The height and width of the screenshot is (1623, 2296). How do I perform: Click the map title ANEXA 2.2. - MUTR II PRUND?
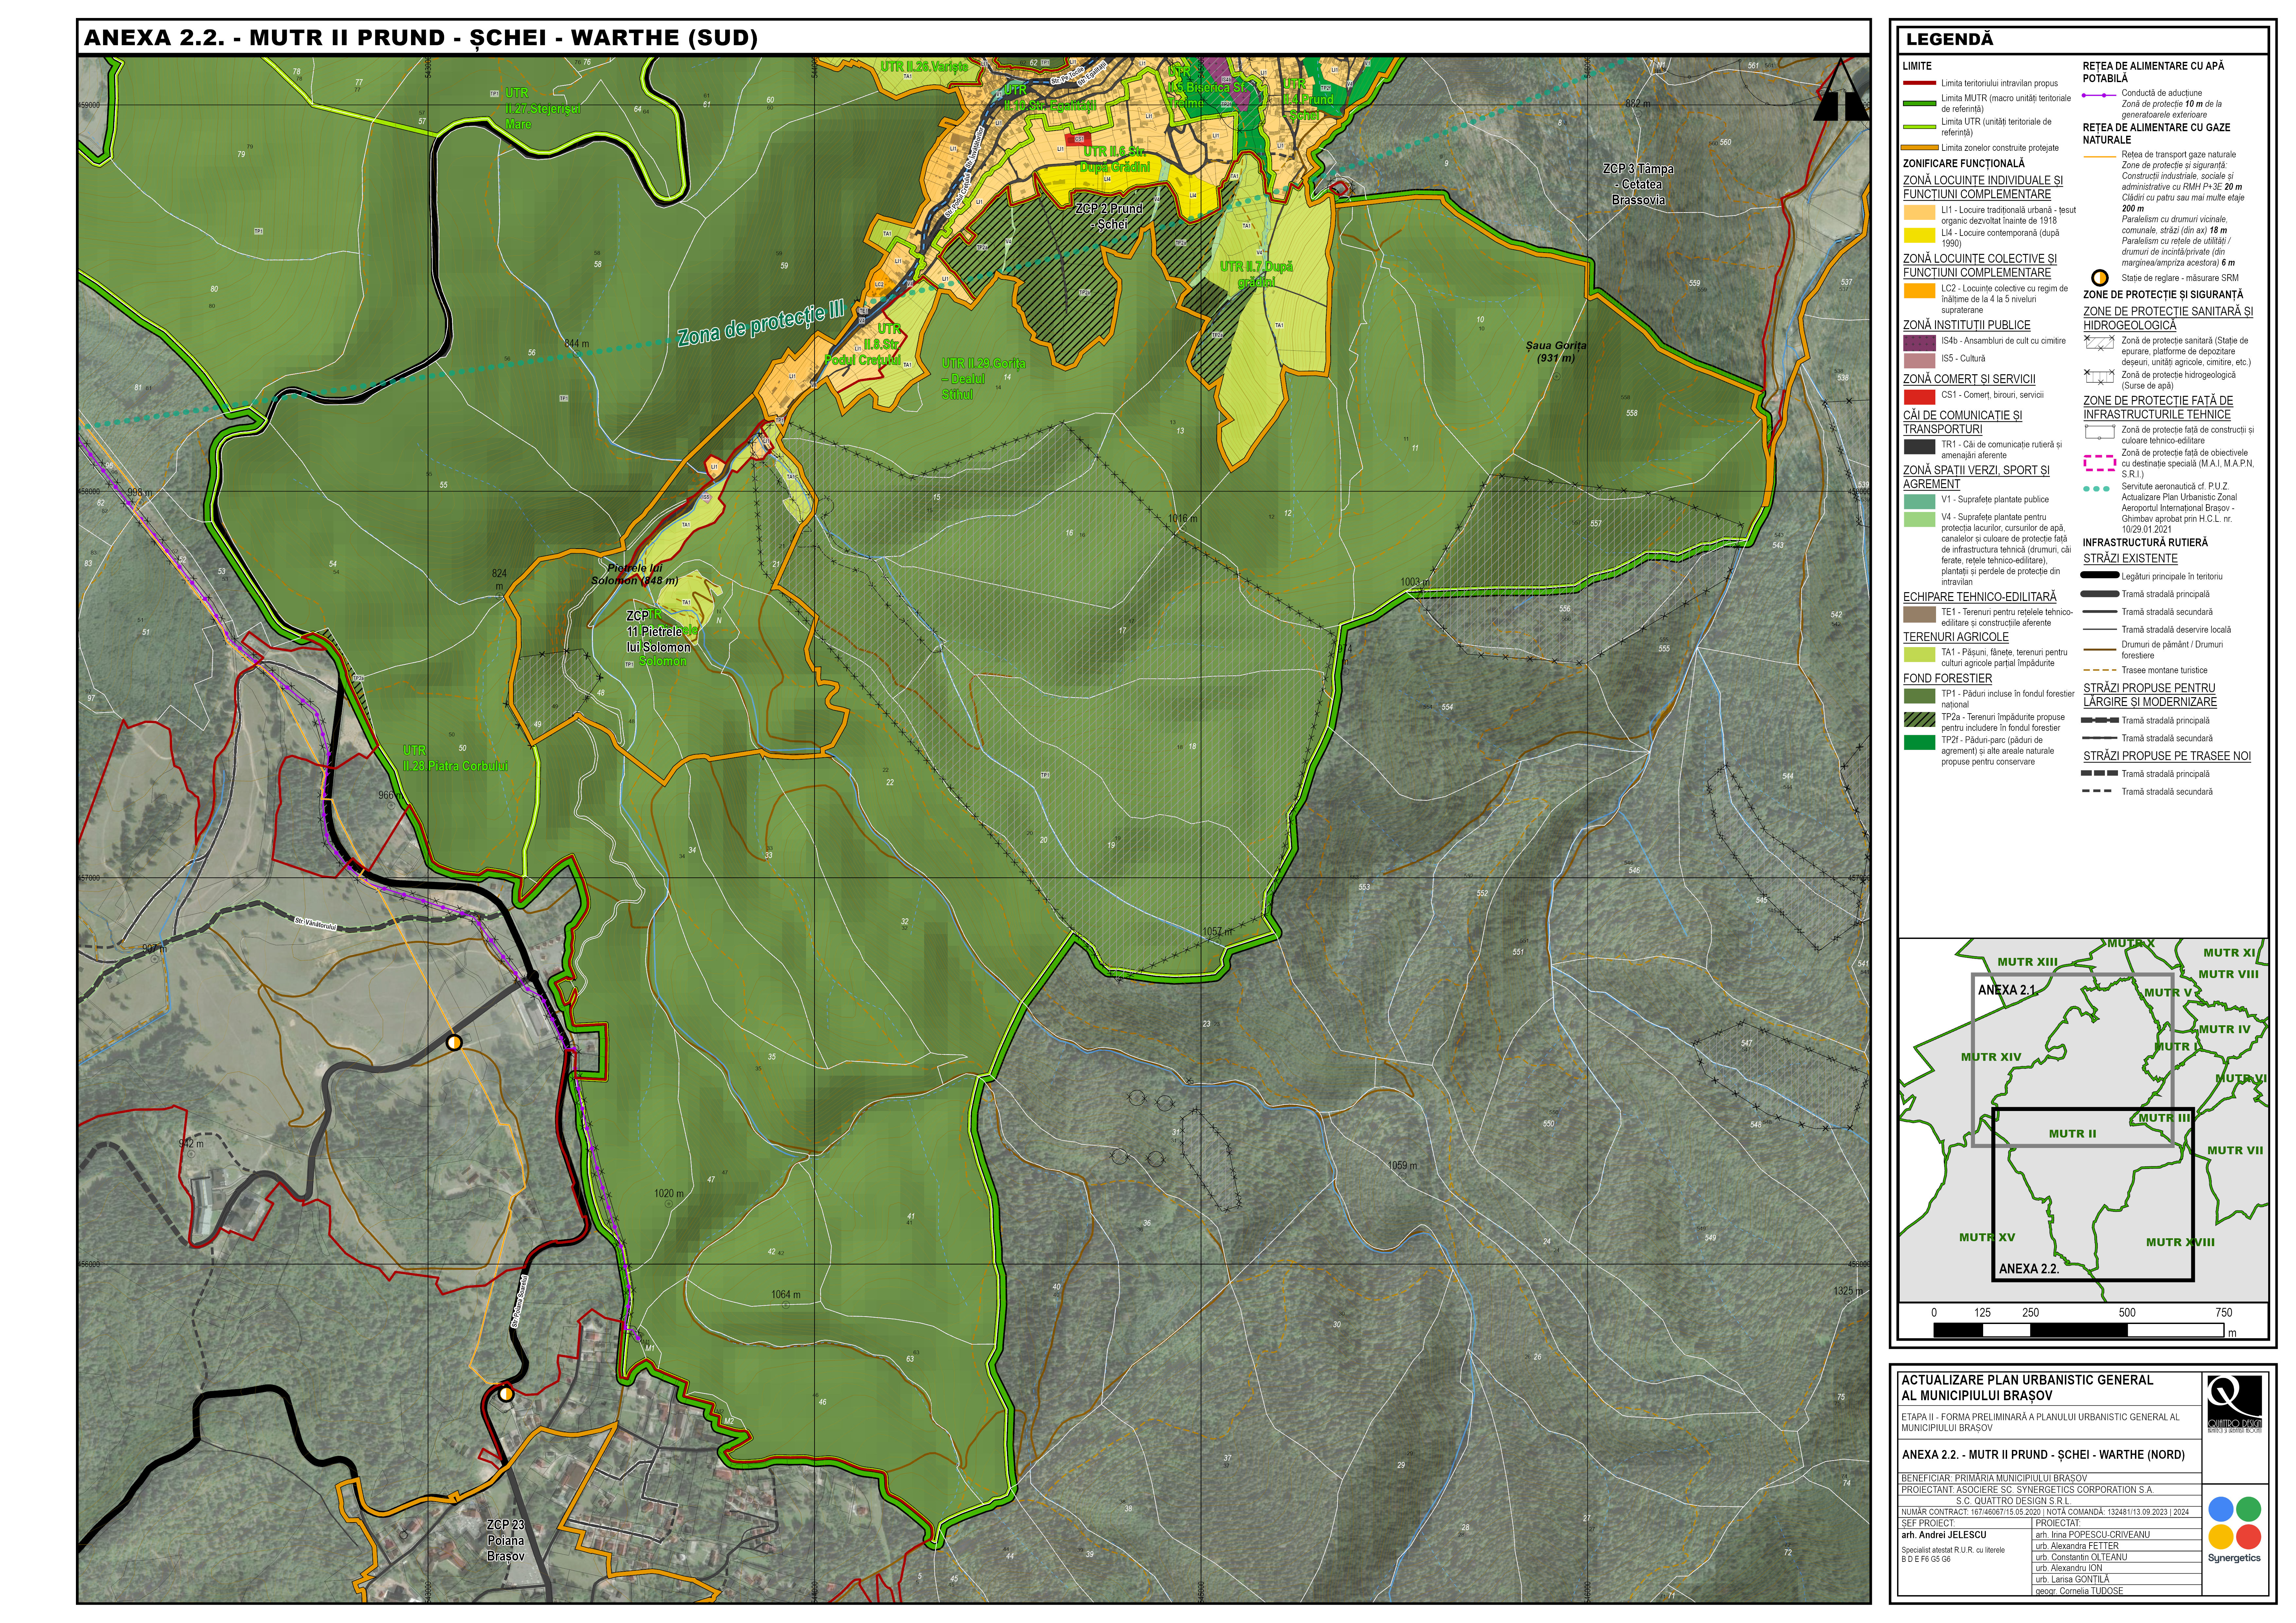point(421,38)
